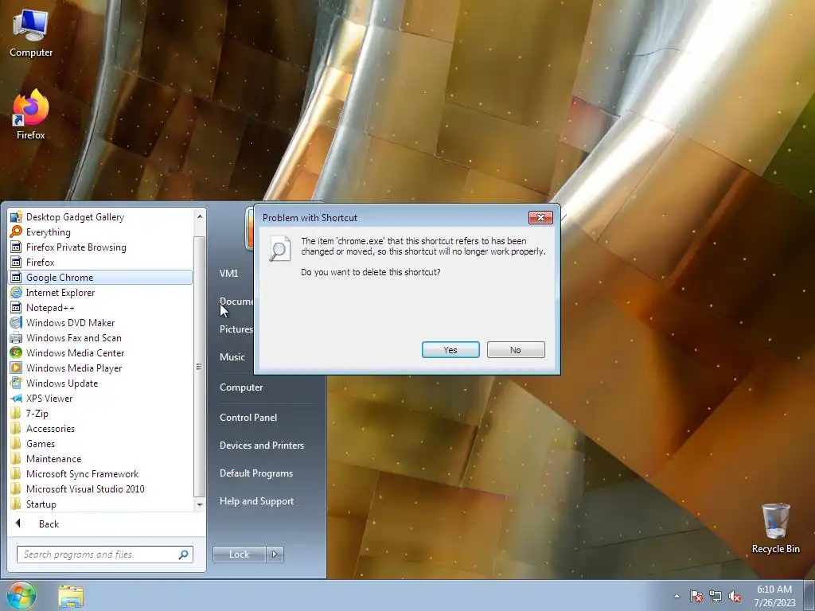Launch Windows Media Center icon

click(x=16, y=352)
